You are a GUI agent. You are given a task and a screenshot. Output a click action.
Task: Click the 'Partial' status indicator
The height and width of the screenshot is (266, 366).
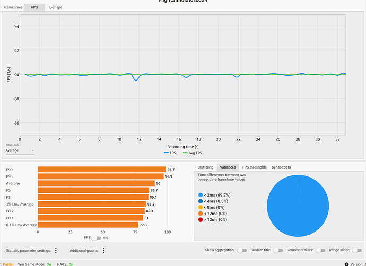[8, 264]
